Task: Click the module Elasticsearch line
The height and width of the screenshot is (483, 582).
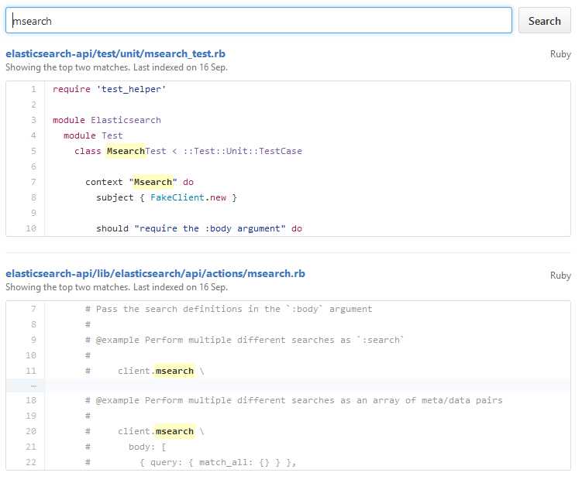Action: [x=107, y=120]
